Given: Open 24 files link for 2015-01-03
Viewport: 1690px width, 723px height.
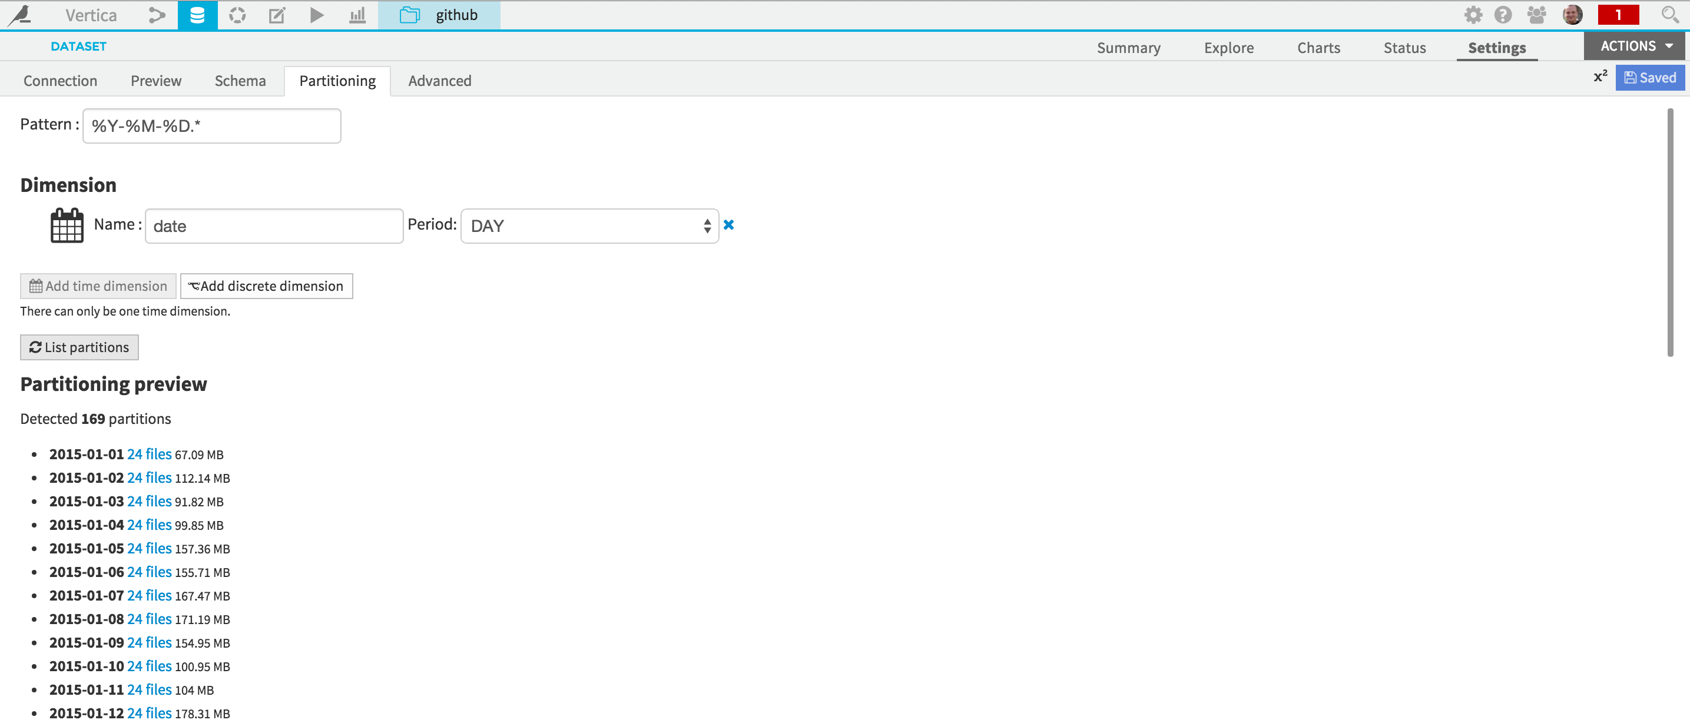Looking at the screenshot, I should click(149, 501).
